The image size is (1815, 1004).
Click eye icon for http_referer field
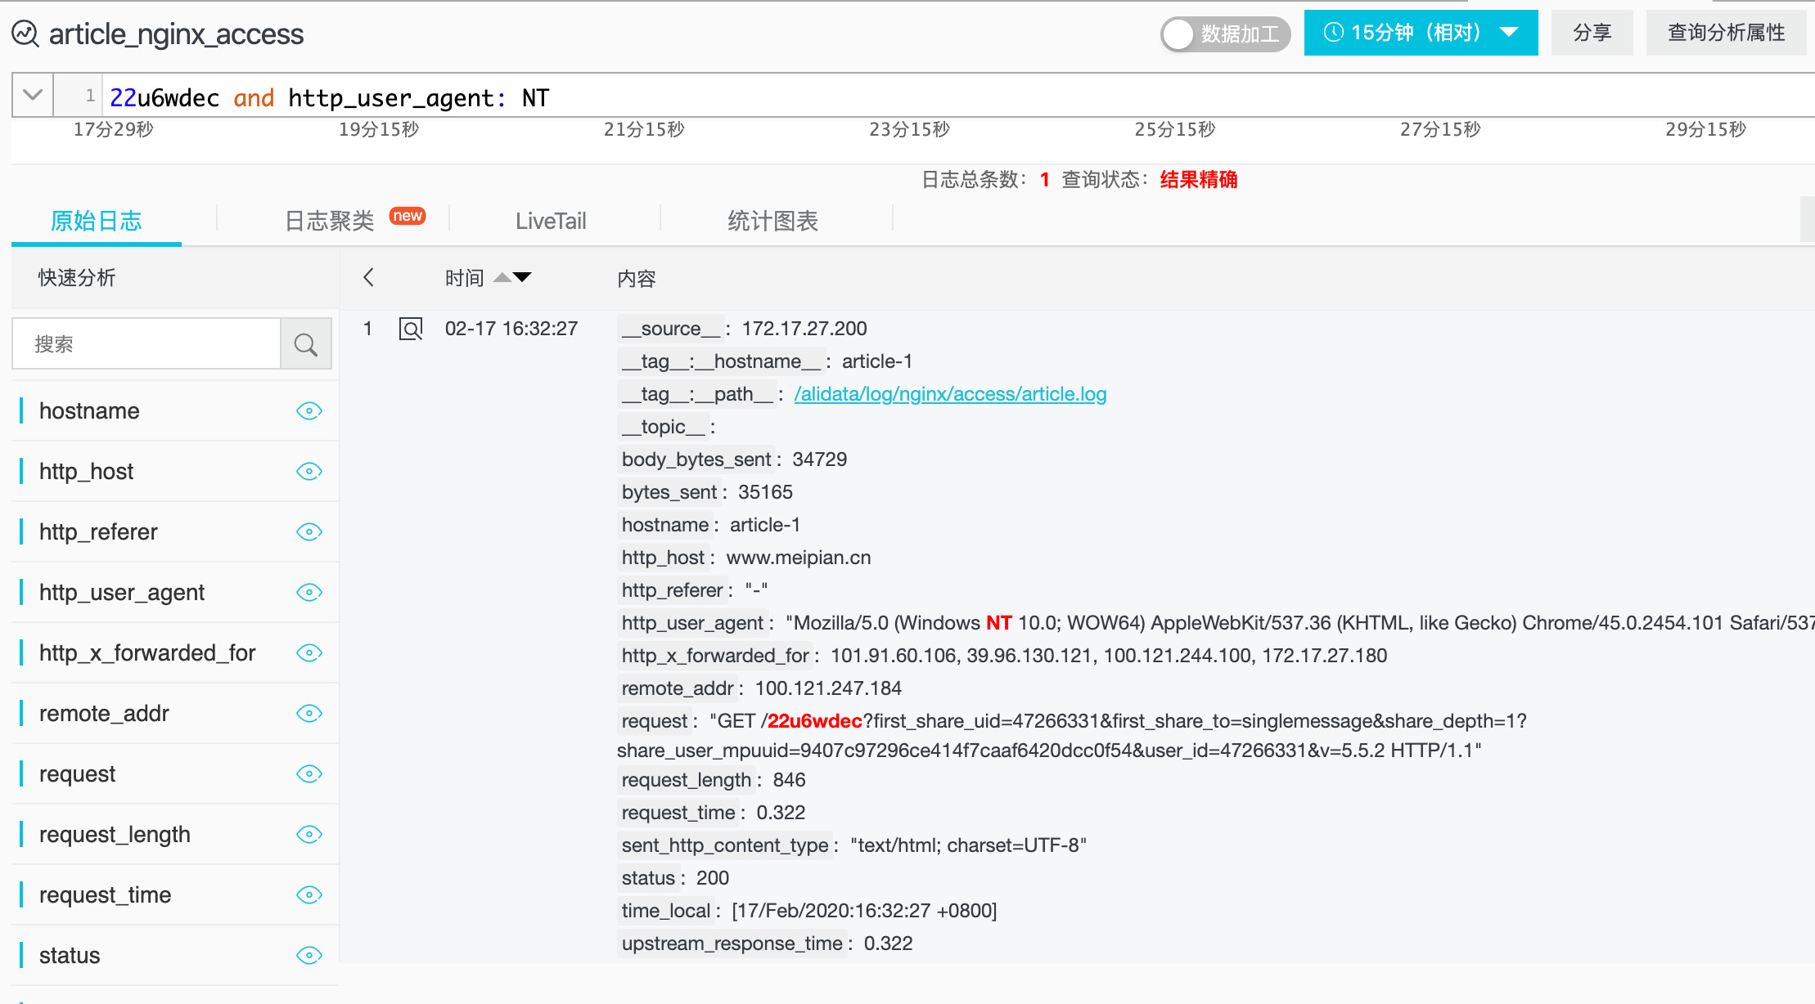pos(309,531)
